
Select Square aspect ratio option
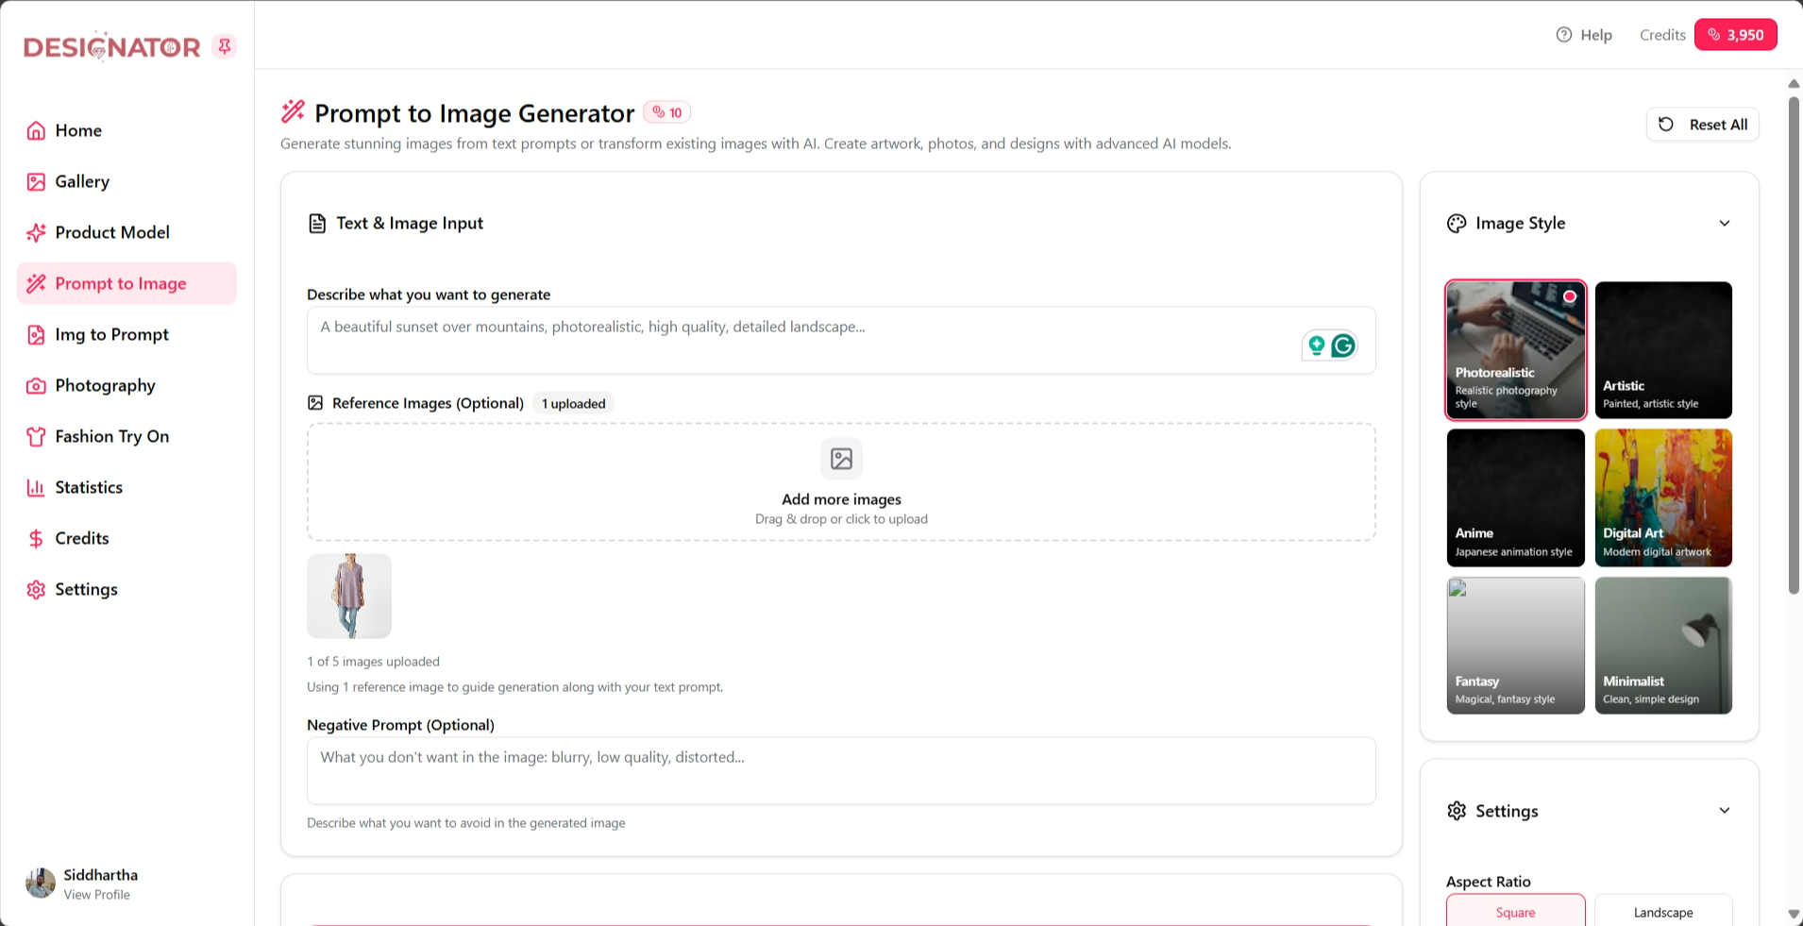click(x=1515, y=912)
